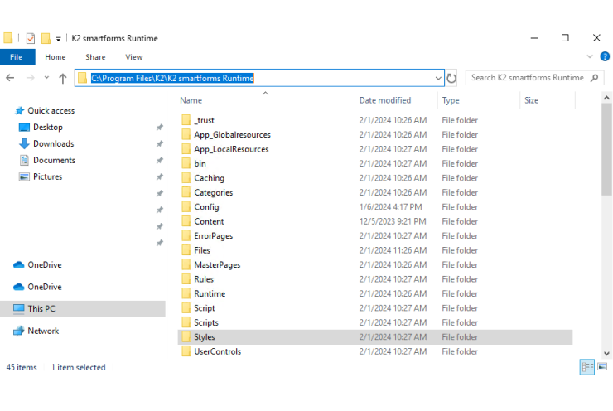This screenshot has width=613, height=411.
Task: Select the Files folder
Action: coord(202,250)
